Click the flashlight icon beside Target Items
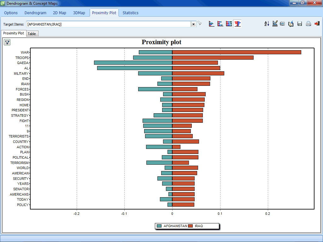This screenshot has height=242, width=323. pos(200,24)
